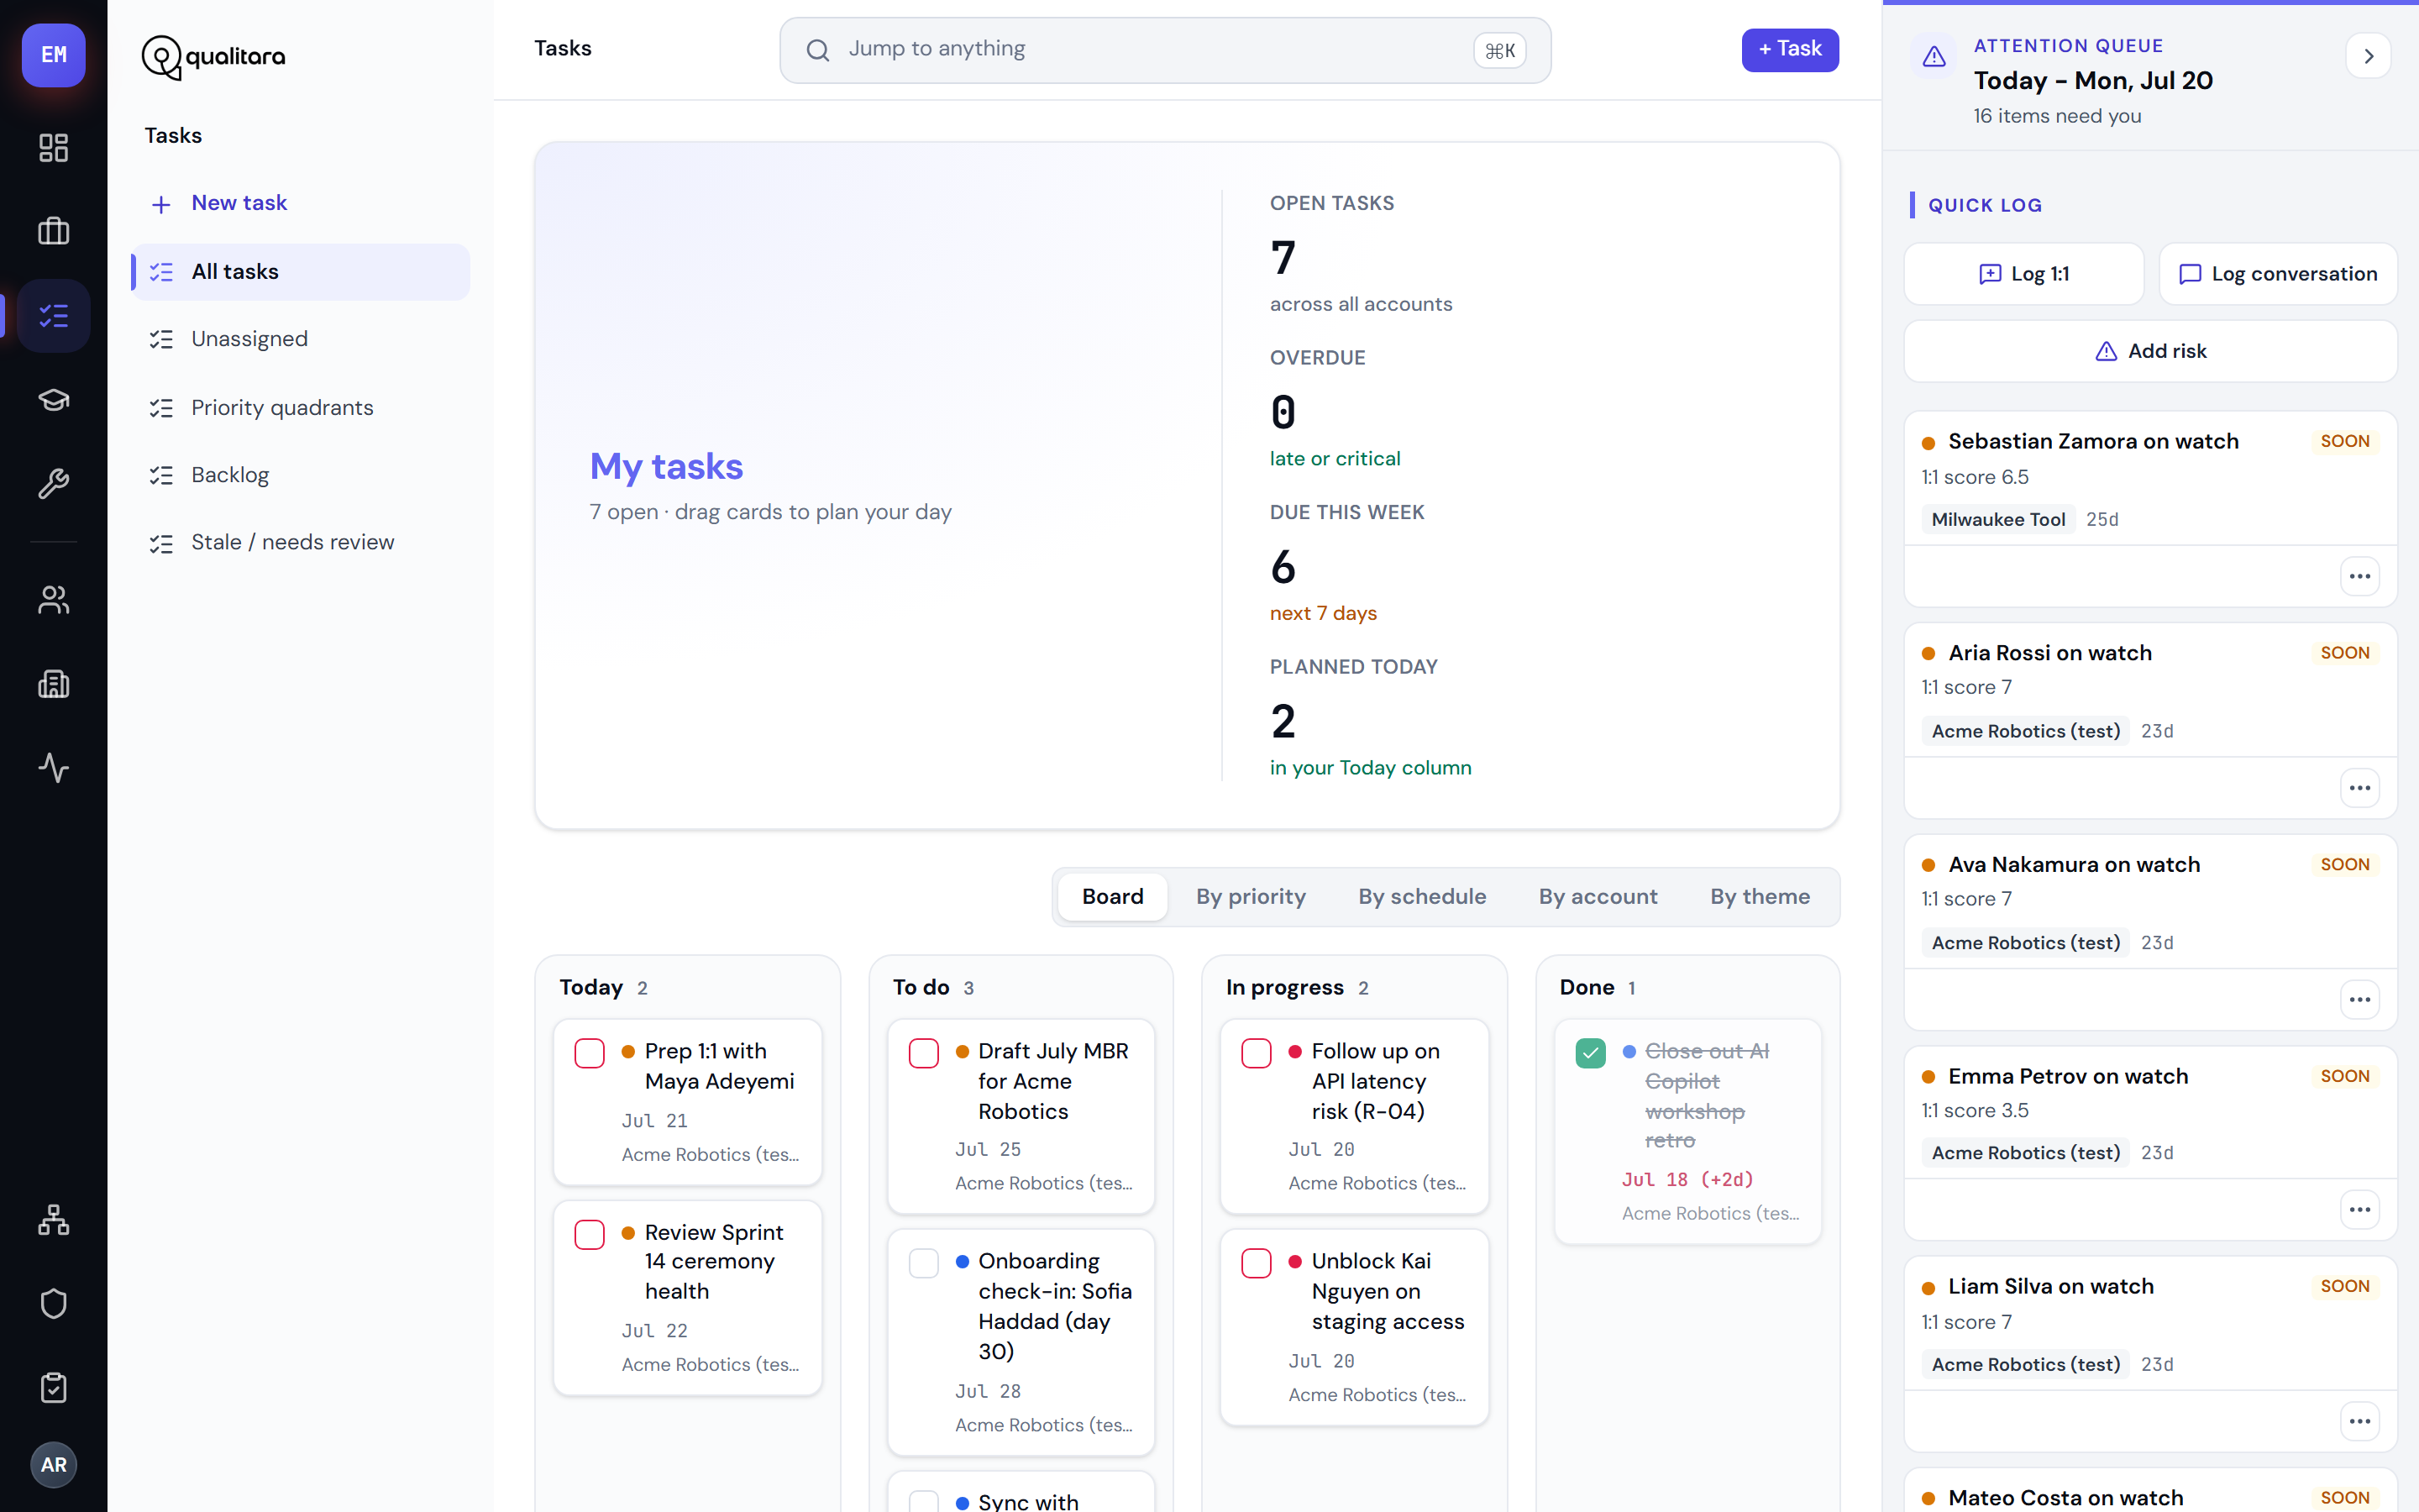
Task: Switch to By schedule view
Action: 1421,897
